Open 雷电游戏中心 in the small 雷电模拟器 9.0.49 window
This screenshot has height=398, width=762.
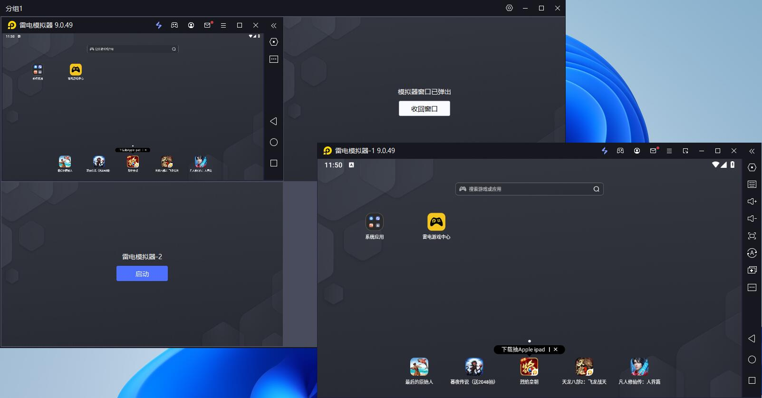coord(76,72)
